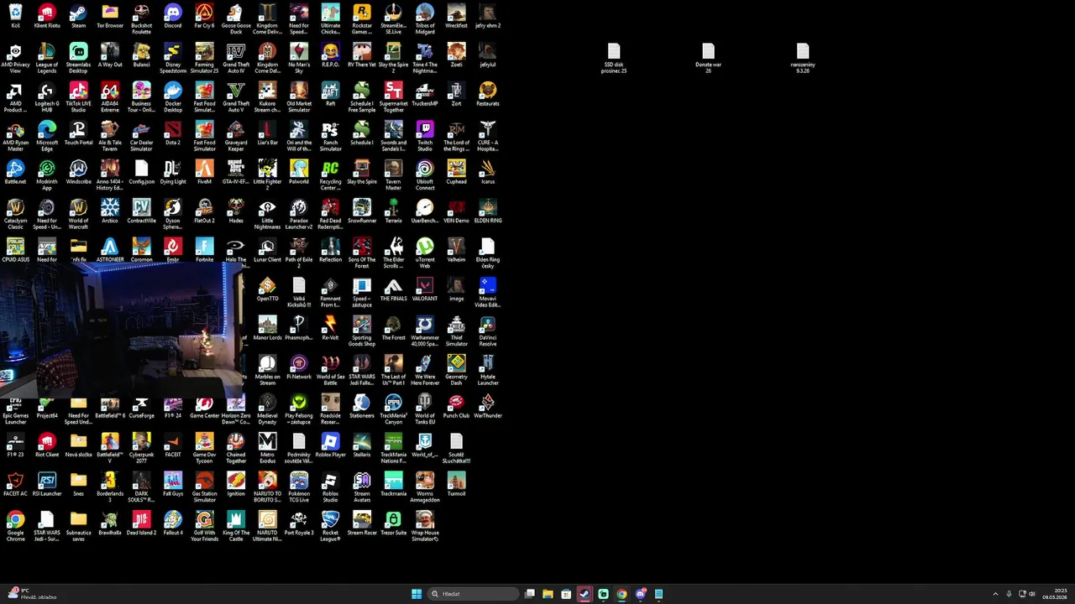The width and height of the screenshot is (1075, 604).
Task: Select the Geometry Dash icon
Action: [456, 371]
